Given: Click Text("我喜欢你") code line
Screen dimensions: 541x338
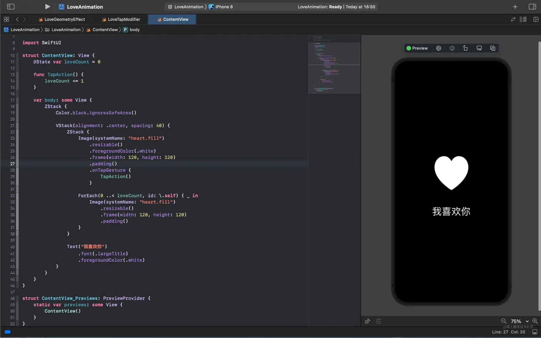Looking at the screenshot, I should pos(87,247).
